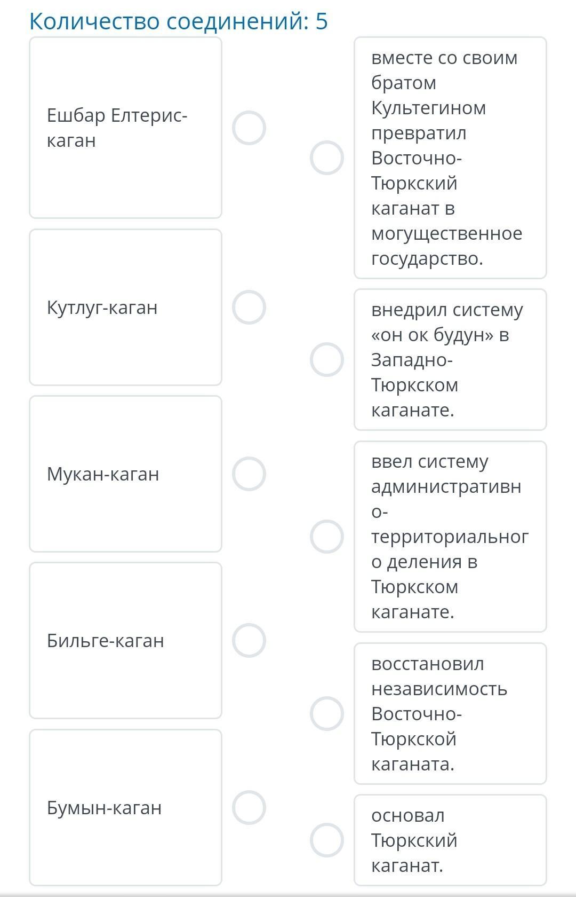Click the Мукан-каган card

click(x=125, y=474)
